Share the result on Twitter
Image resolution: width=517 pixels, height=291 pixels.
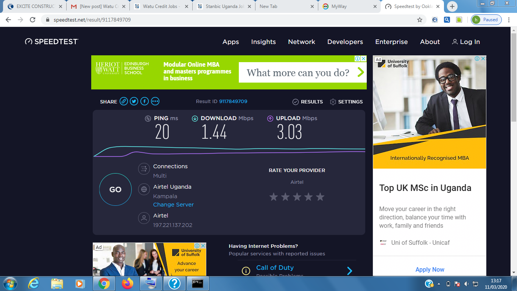(x=134, y=102)
